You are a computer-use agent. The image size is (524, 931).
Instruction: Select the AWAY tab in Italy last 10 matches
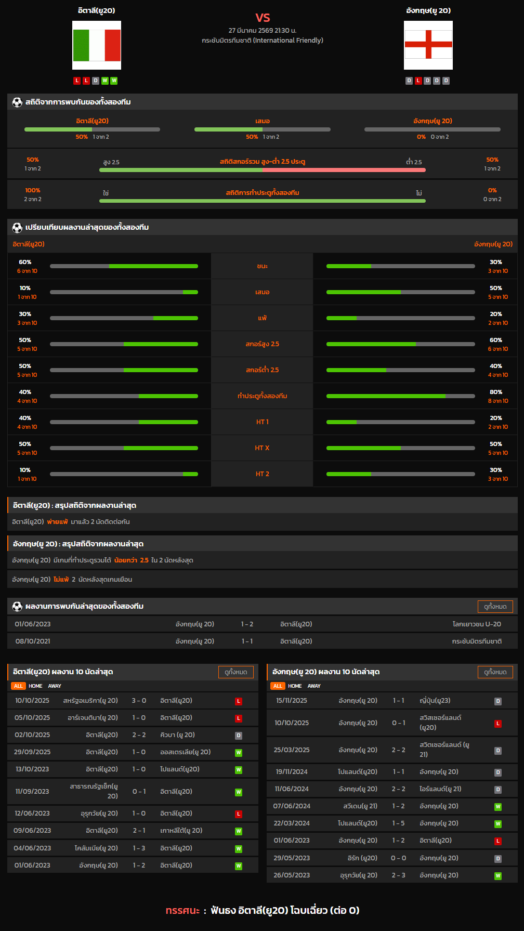point(55,686)
